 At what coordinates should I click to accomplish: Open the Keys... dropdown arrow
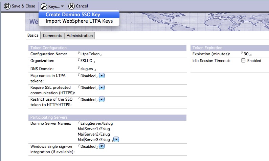pyautogui.click(x=62, y=6)
